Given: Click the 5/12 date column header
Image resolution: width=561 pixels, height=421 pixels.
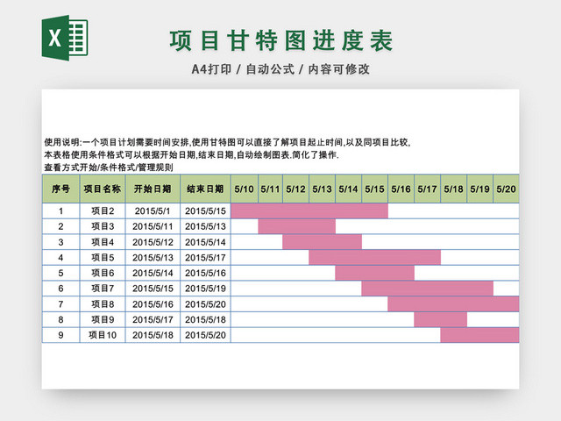Looking at the screenshot, I should 296,189.
